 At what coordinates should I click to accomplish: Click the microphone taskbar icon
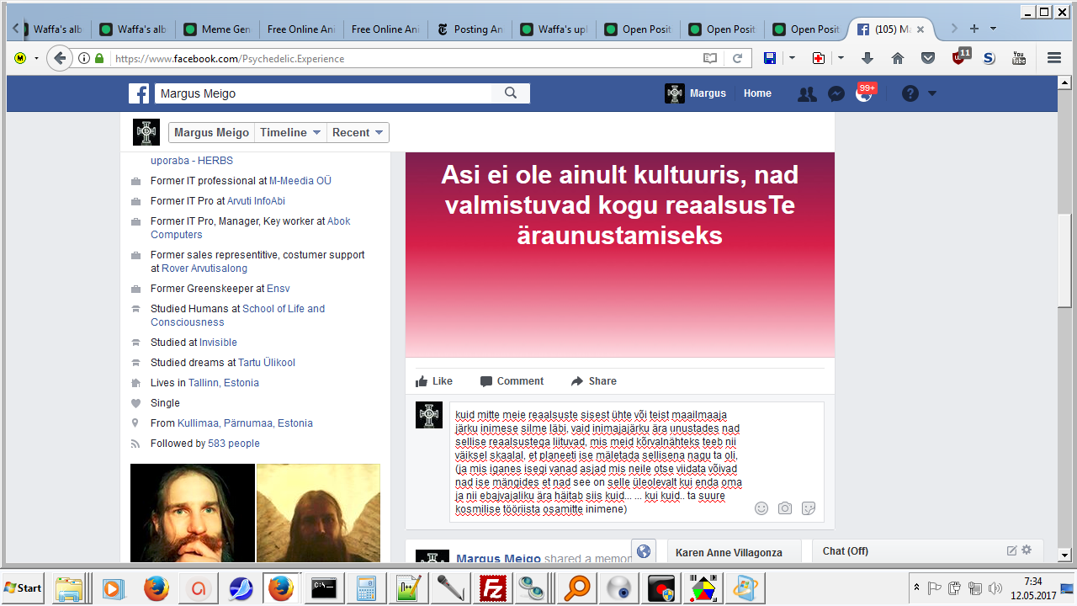pyautogui.click(x=449, y=587)
